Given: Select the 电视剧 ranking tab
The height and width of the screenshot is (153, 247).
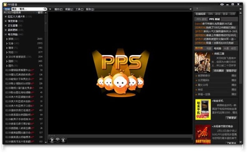Looking at the screenshot, I should (217, 48).
